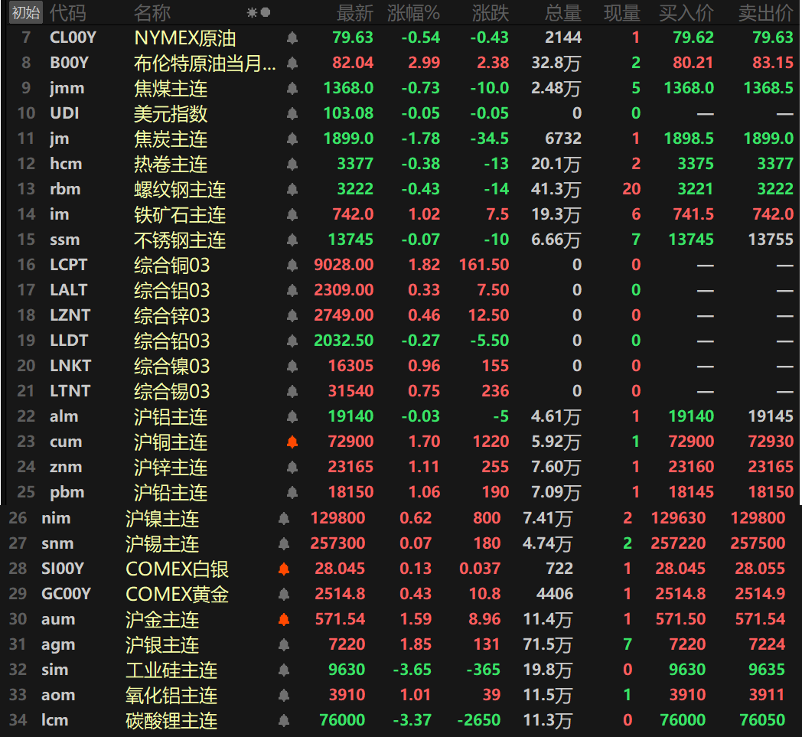Click bell icon for COMEX黄金
Viewport: 802px width, 737px height.
[x=284, y=594]
